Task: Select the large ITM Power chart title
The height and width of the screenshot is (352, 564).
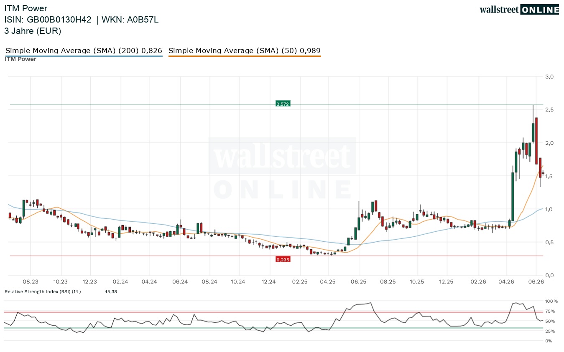Action: pyautogui.click(x=26, y=8)
